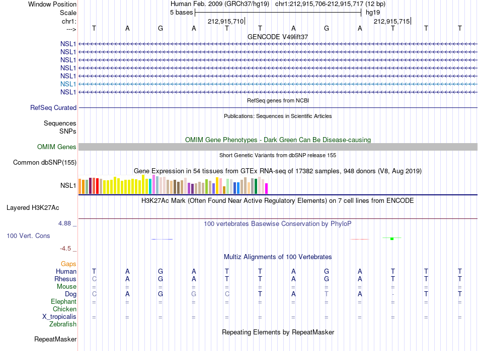Click the Zebrafish species label
The image size is (478, 351).
[x=63, y=324]
